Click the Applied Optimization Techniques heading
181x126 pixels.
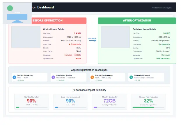[89, 70]
